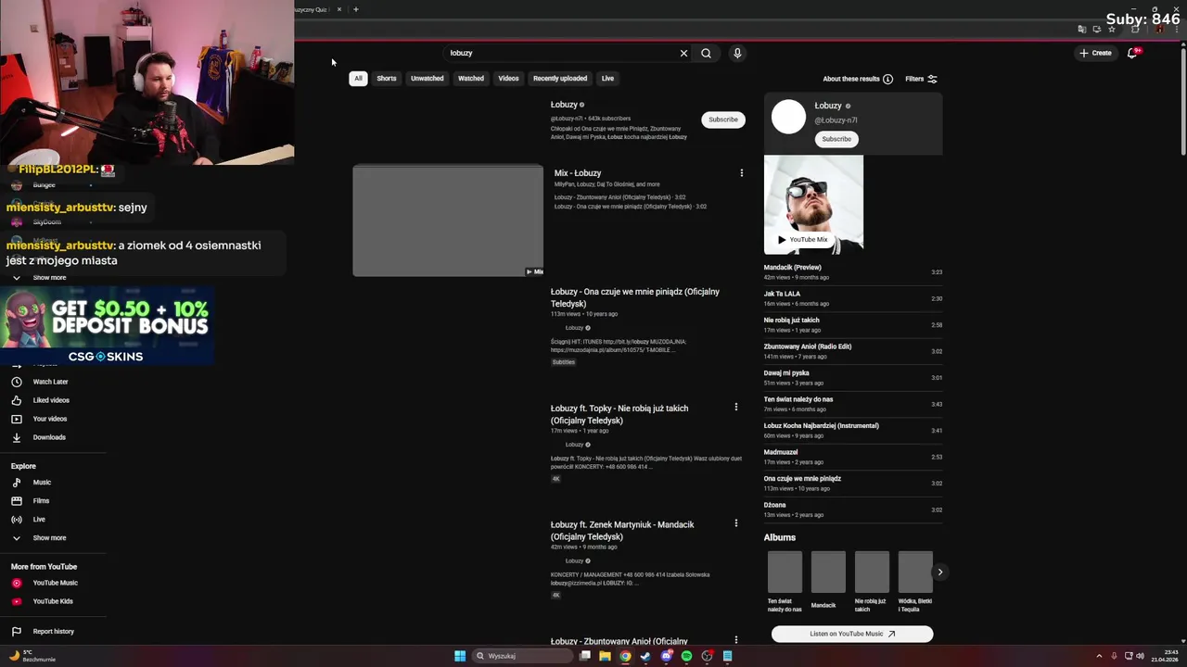Play Jak Ta LALA from the track list

852,298
